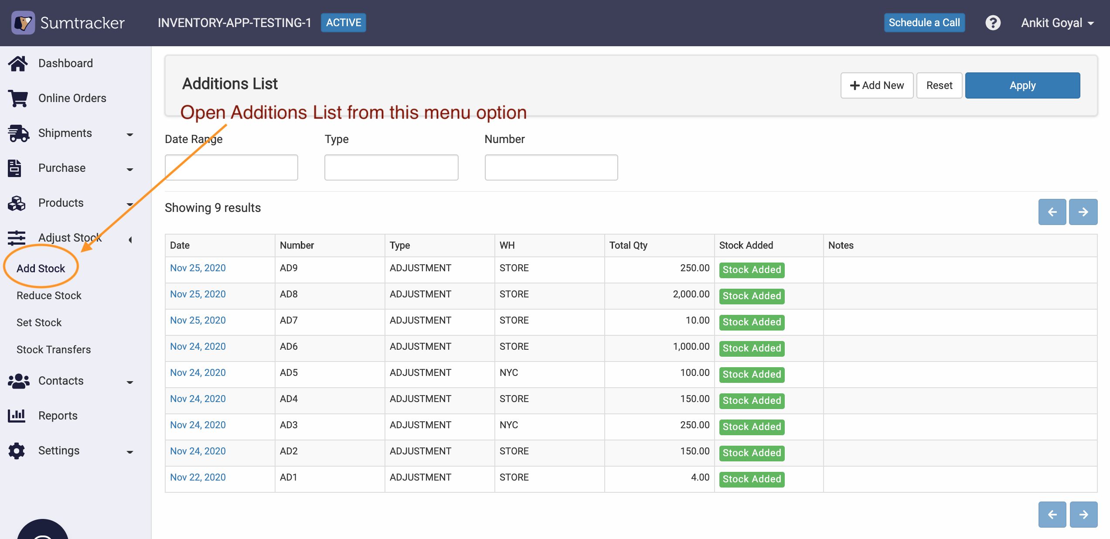The image size is (1110, 539).
Task: Click the Settings gear icon
Action: coord(17,450)
